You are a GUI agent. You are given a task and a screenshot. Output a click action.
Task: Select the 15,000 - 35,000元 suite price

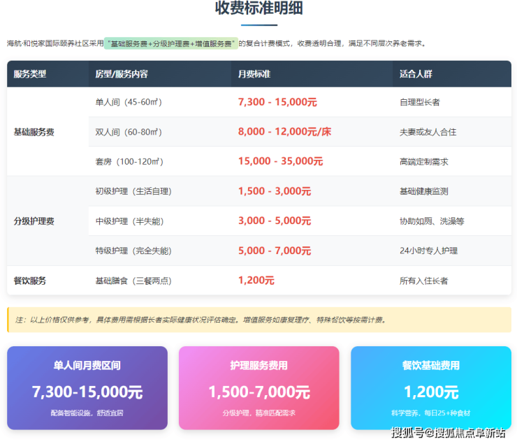(280, 161)
